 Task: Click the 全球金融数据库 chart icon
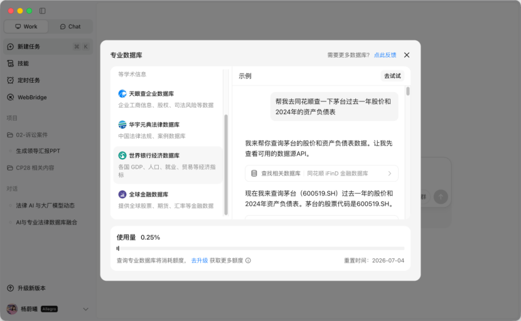pos(122,194)
